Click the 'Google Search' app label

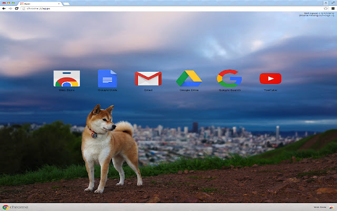230,90
